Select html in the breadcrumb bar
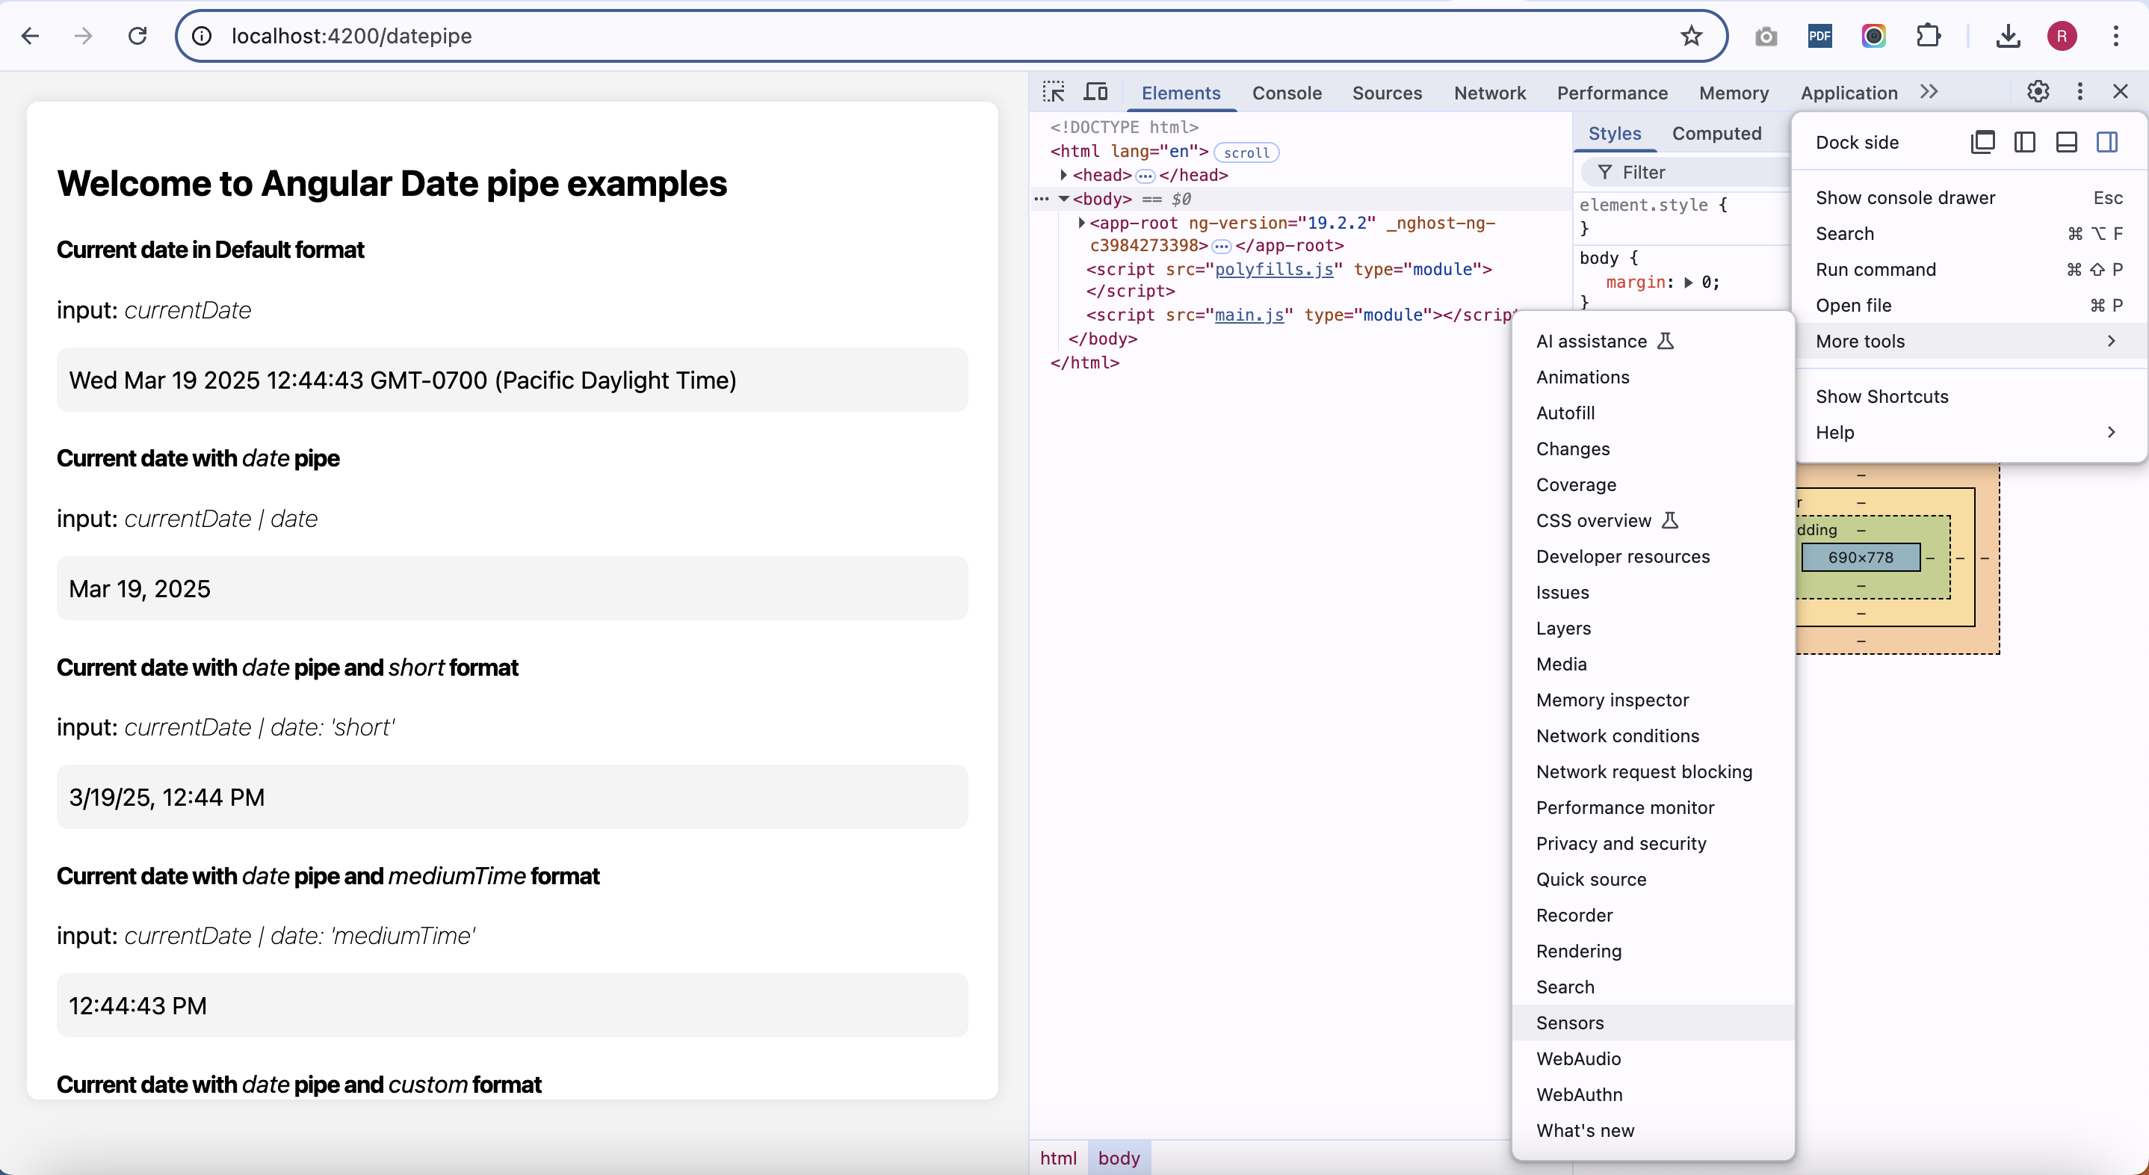Image resolution: width=2149 pixels, height=1175 pixels. click(1058, 1158)
